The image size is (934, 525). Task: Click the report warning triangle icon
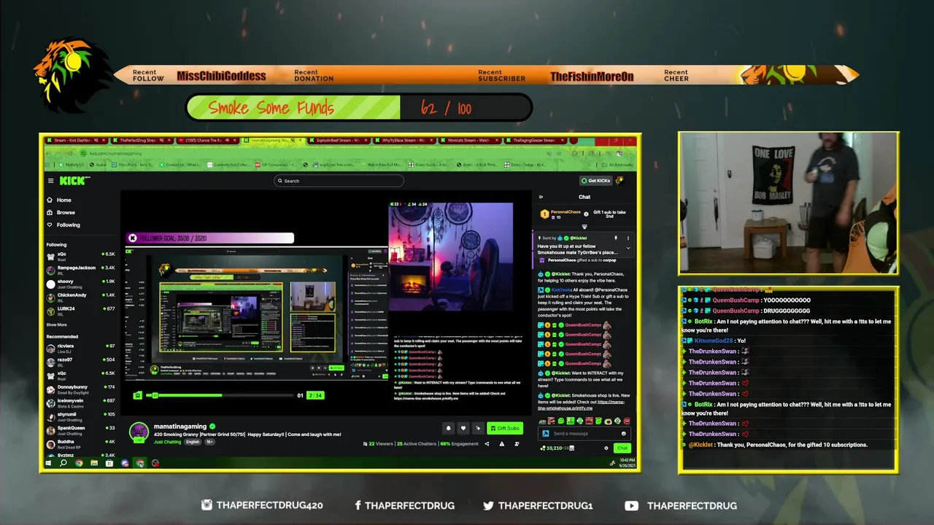click(502, 444)
